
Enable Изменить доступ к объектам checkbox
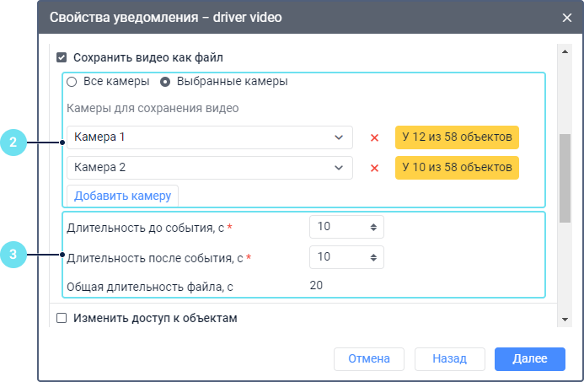[x=62, y=319]
